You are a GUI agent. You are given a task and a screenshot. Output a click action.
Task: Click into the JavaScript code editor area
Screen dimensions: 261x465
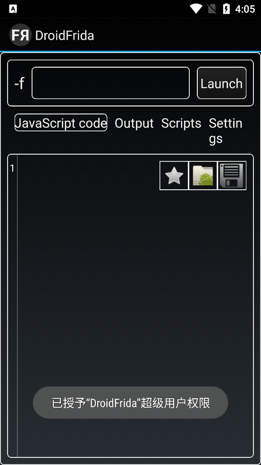pyautogui.click(x=135, y=306)
